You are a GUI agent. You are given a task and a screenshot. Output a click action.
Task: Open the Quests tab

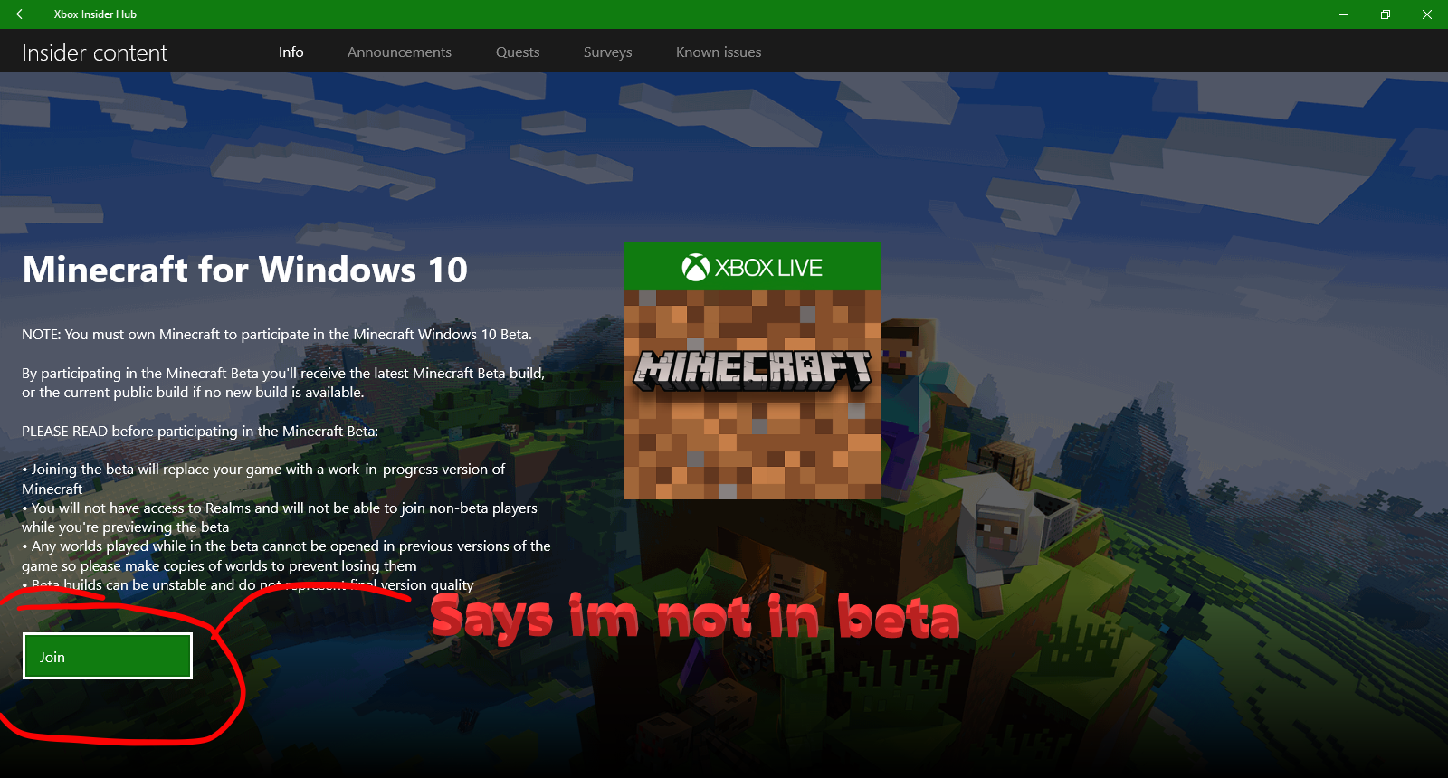tap(518, 52)
